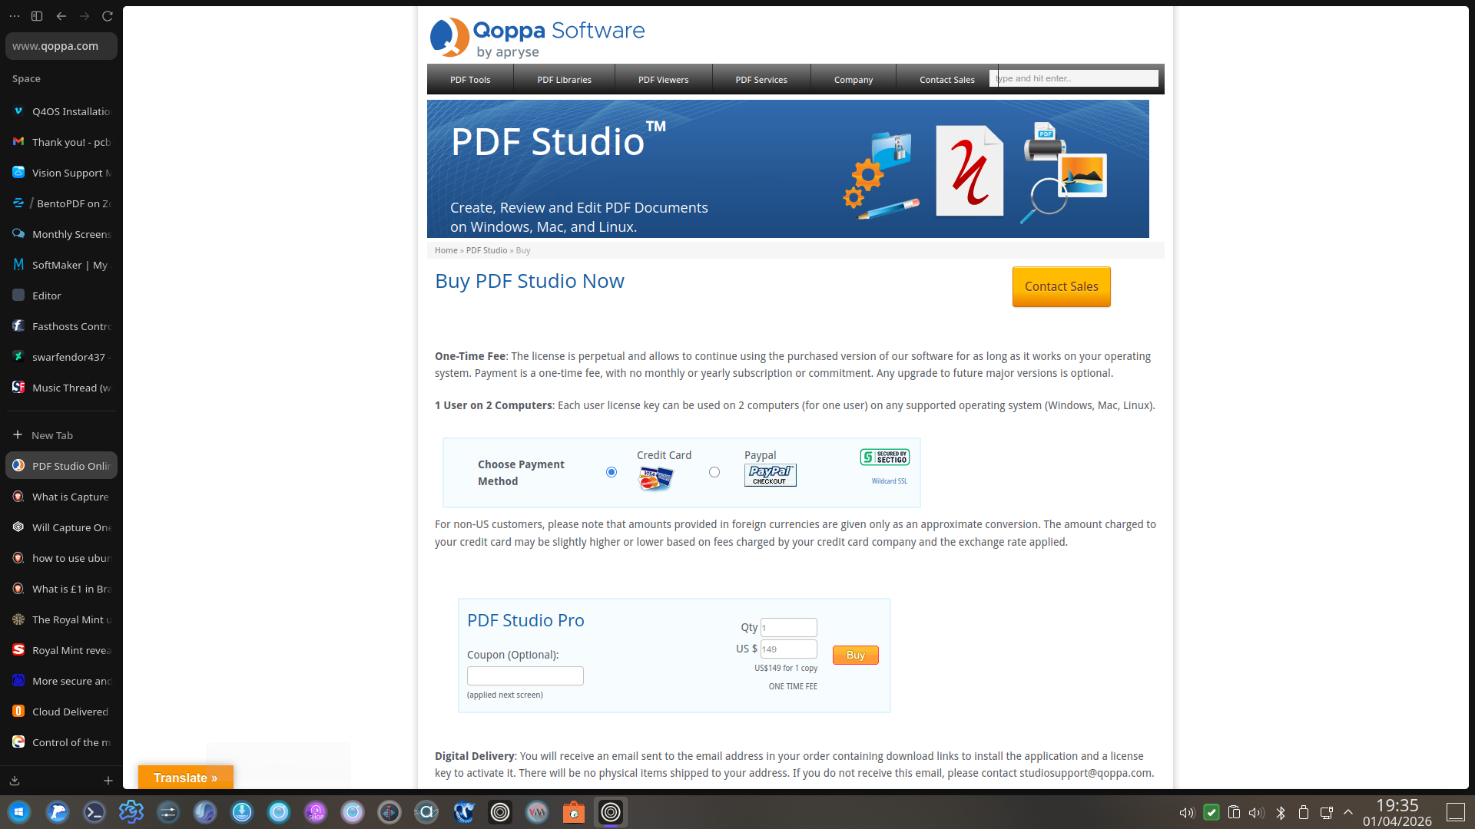Image resolution: width=1475 pixels, height=829 pixels.
Task: Select Paypal payment radio button
Action: (x=714, y=472)
